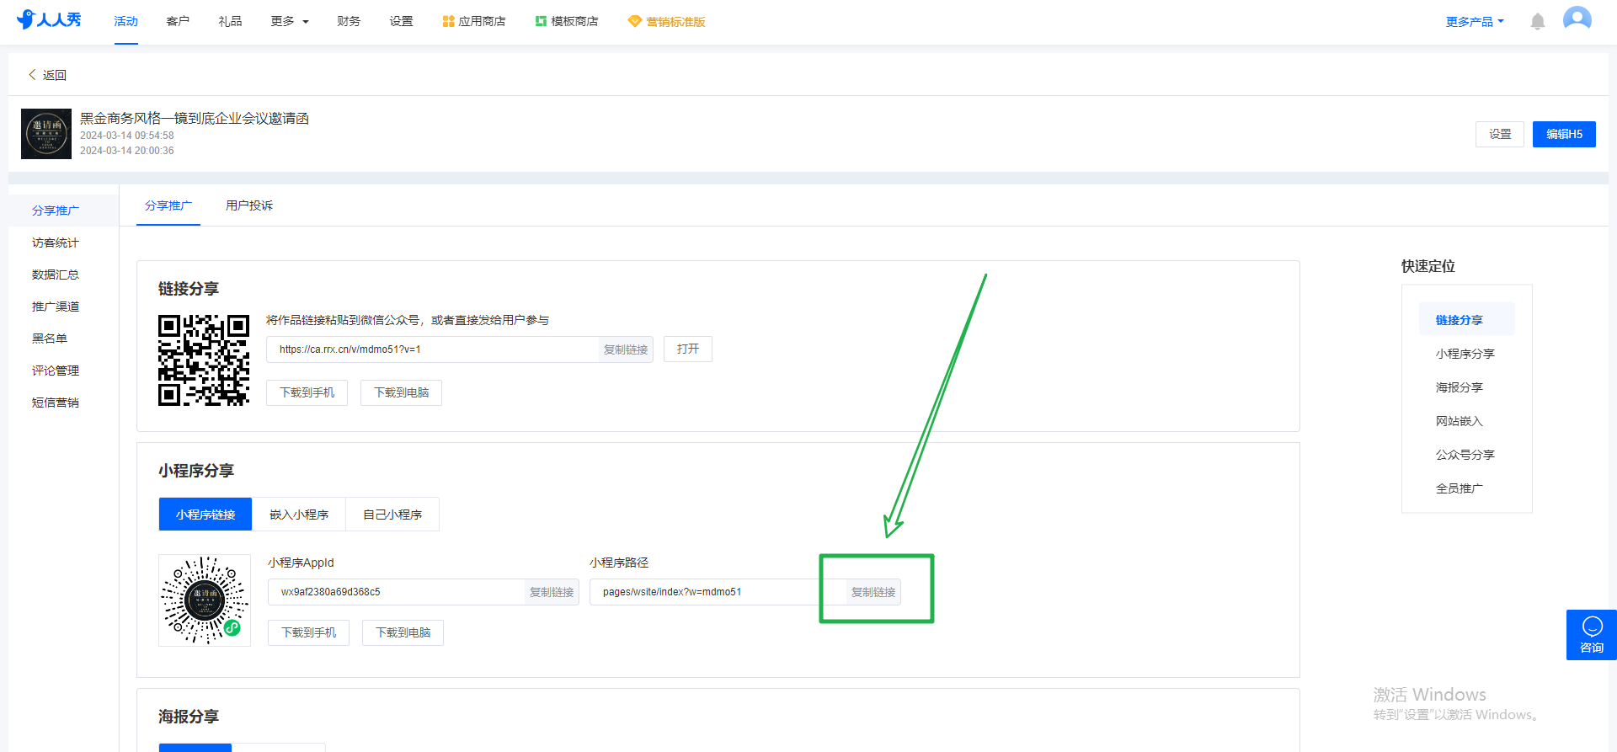This screenshot has width=1617, height=752.
Task: Expand the 更多产品 dropdown
Action: 1475,21
